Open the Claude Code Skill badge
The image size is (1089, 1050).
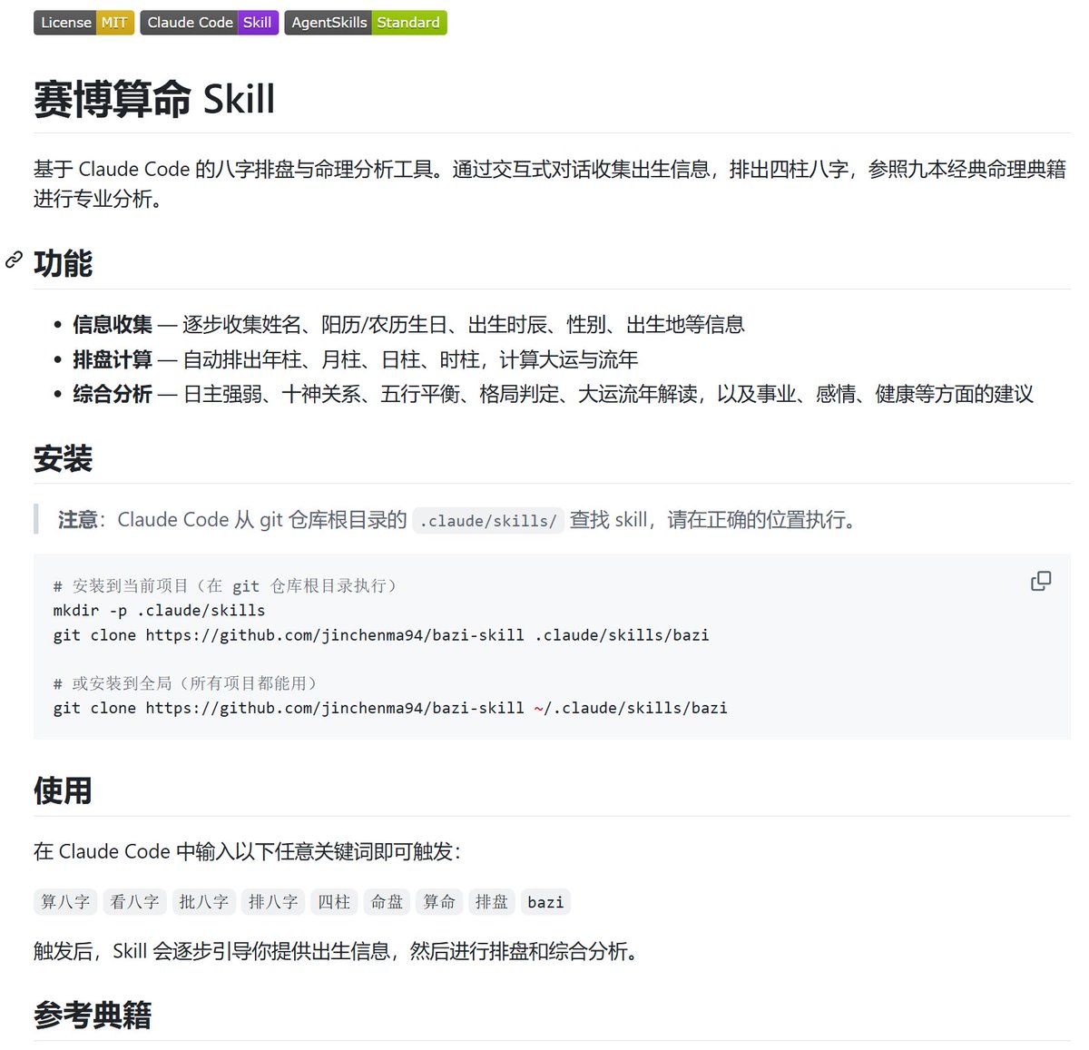click(210, 23)
